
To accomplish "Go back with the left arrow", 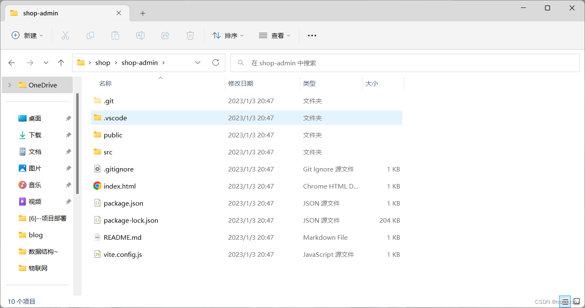I will (x=12, y=62).
